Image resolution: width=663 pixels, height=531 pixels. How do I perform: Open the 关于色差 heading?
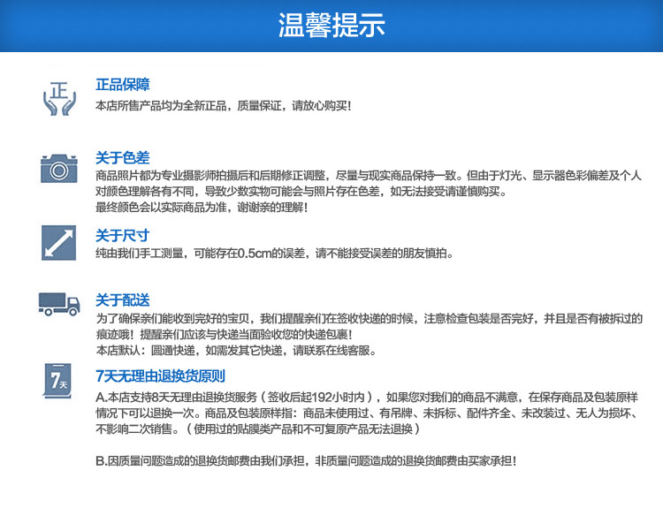tap(123, 157)
